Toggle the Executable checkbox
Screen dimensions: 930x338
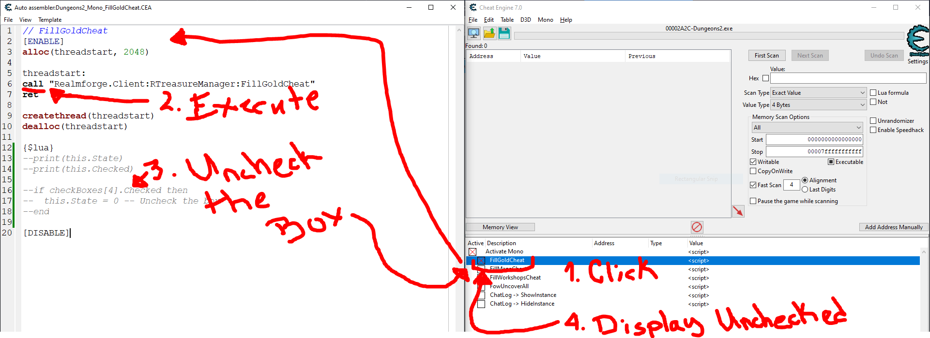831,162
